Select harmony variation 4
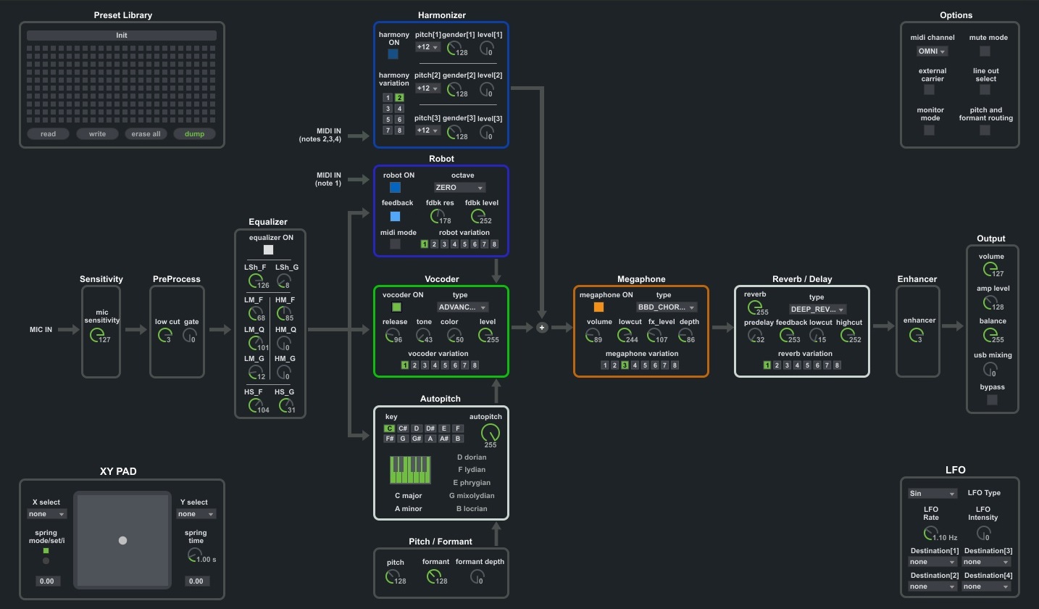Viewport: 1039px width, 609px height. point(399,109)
